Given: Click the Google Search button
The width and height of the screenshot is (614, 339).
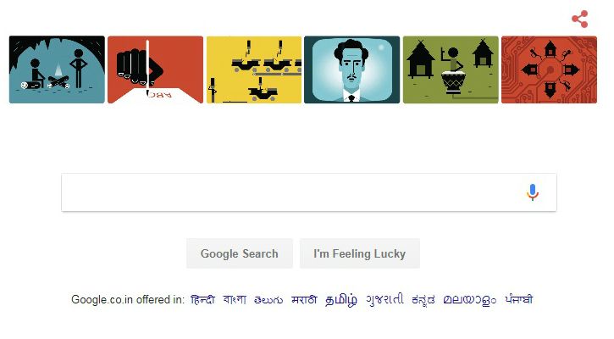Looking at the screenshot, I should 240,253.
